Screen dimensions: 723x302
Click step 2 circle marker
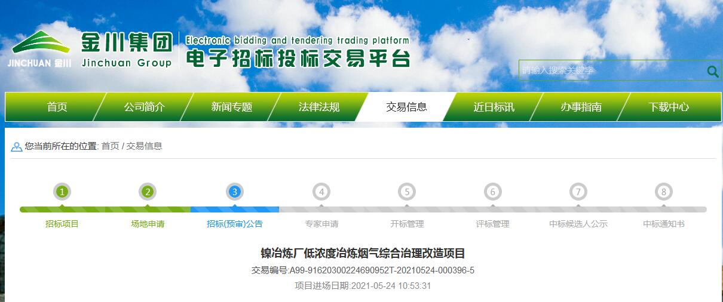(x=148, y=192)
